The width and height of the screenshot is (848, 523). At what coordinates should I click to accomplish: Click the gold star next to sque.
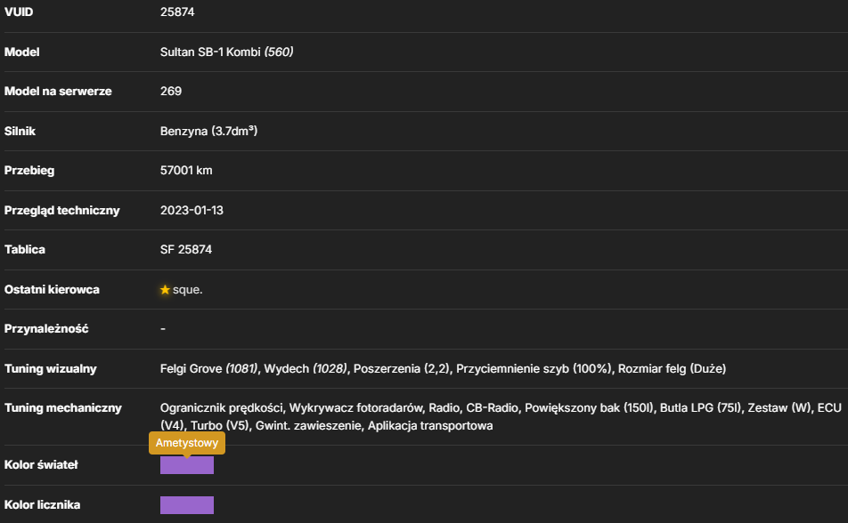point(165,290)
